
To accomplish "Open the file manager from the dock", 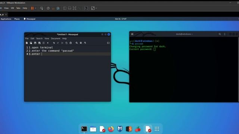I will [x=93, y=129].
